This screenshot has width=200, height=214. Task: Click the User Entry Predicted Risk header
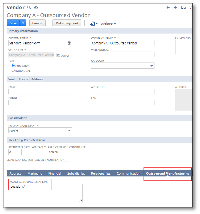(x=99, y=140)
